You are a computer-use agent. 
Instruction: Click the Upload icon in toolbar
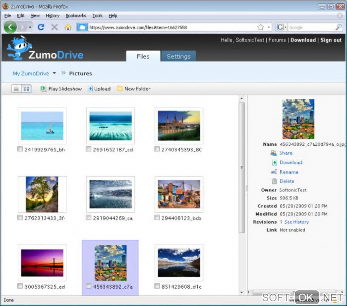pyautogui.click(x=90, y=88)
